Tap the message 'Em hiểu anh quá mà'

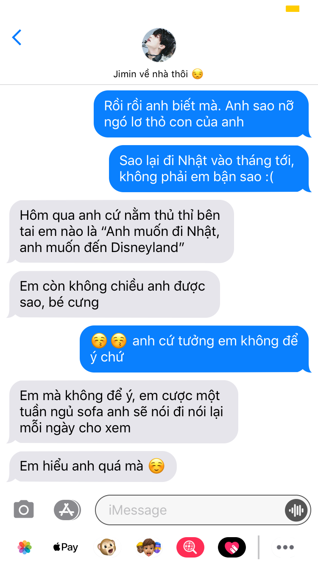pos(92,466)
